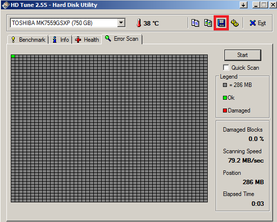
Task: Click the green scanned block in grid
Action: coord(13,56)
